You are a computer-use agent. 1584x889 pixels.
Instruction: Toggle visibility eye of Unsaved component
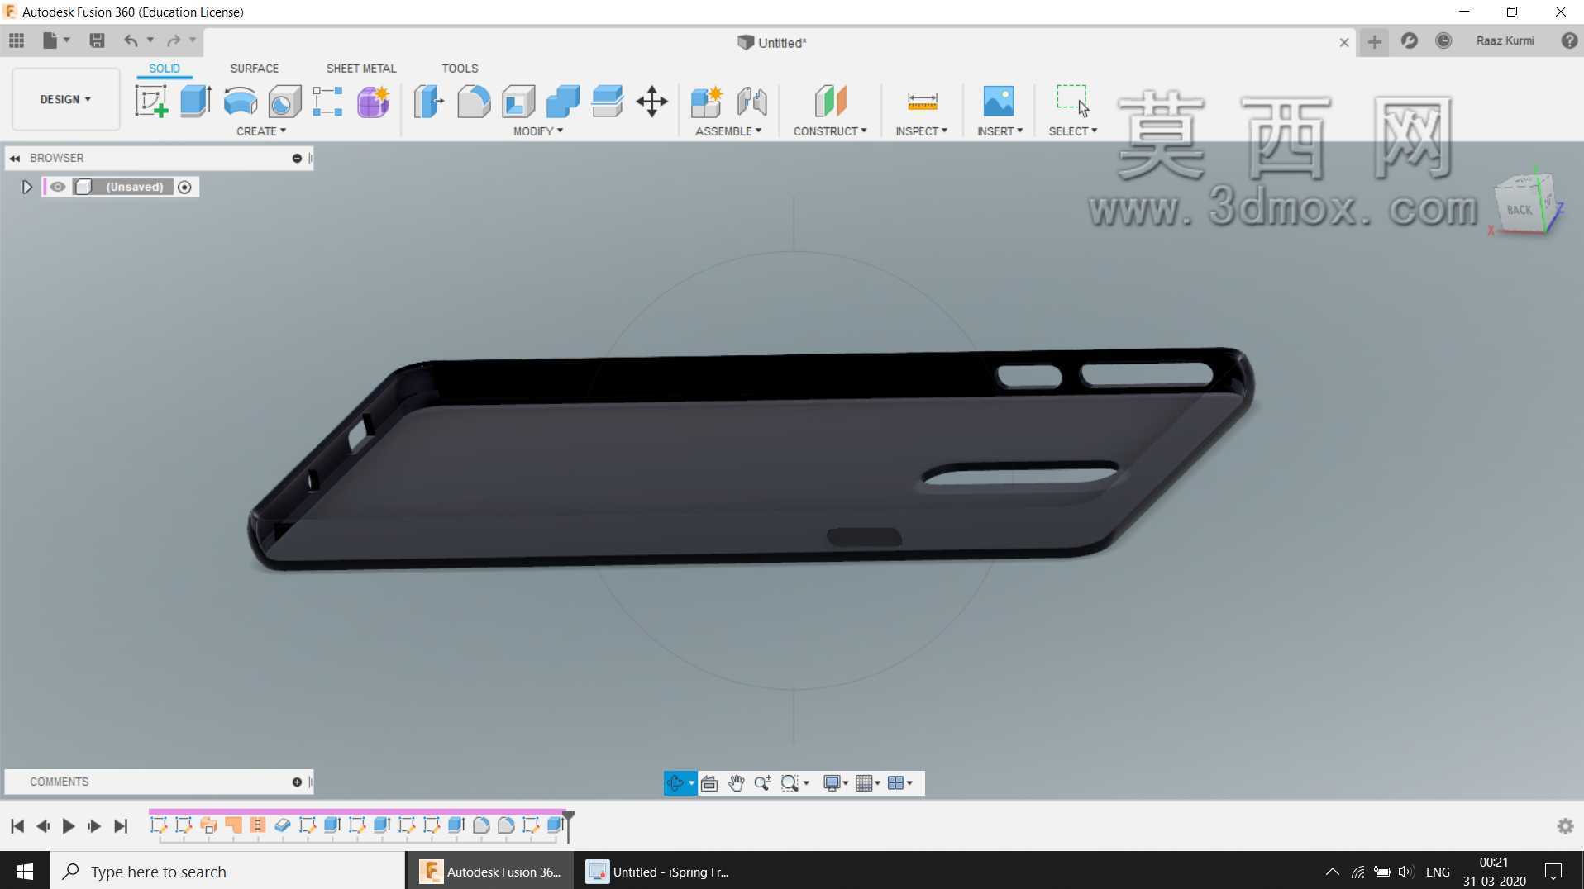point(58,187)
